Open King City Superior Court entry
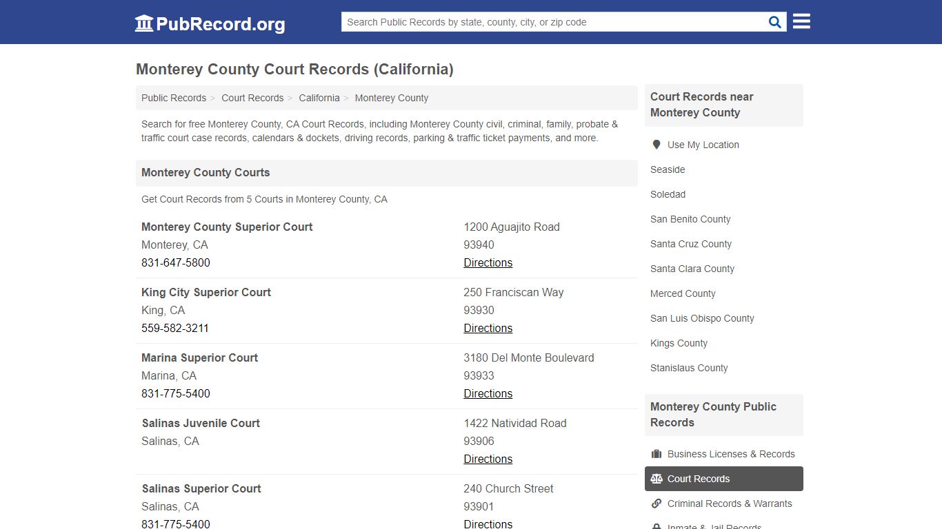This screenshot has width=942, height=529. (x=206, y=292)
